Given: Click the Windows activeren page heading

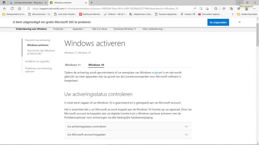Looking at the screenshot, I should click(95, 43).
